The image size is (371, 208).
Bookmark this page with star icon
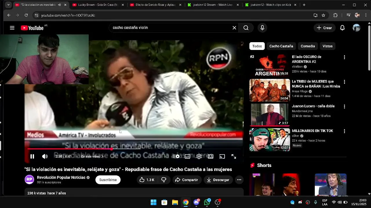pos(323,15)
